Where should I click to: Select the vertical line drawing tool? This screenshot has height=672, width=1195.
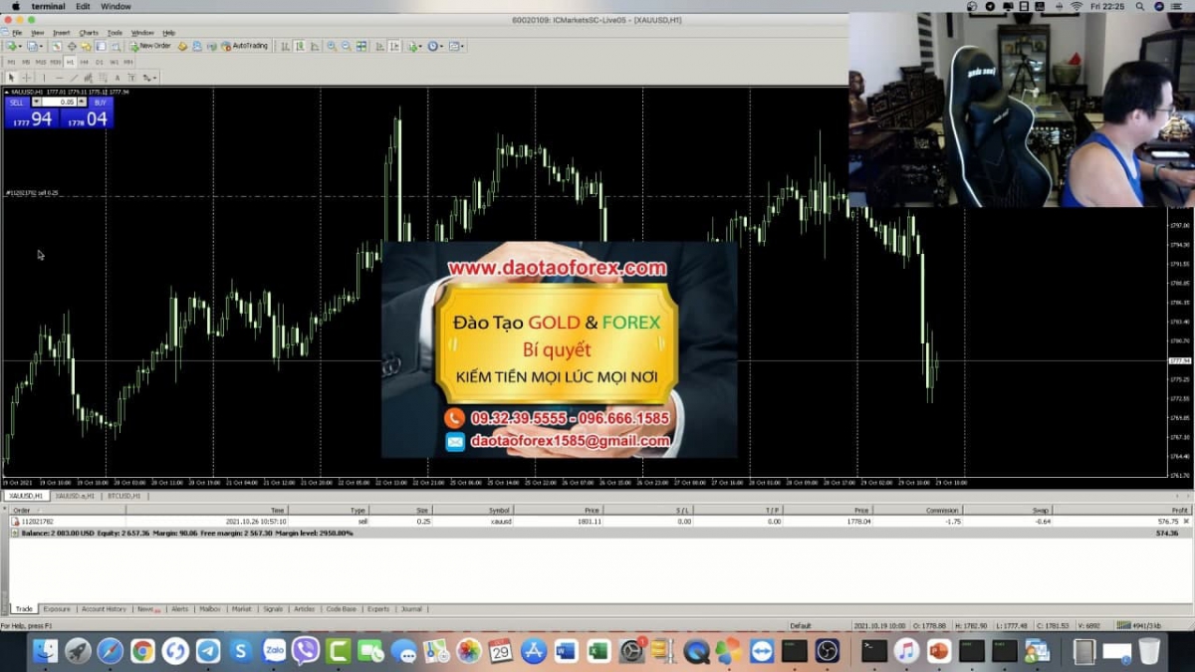pyautogui.click(x=44, y=78)
